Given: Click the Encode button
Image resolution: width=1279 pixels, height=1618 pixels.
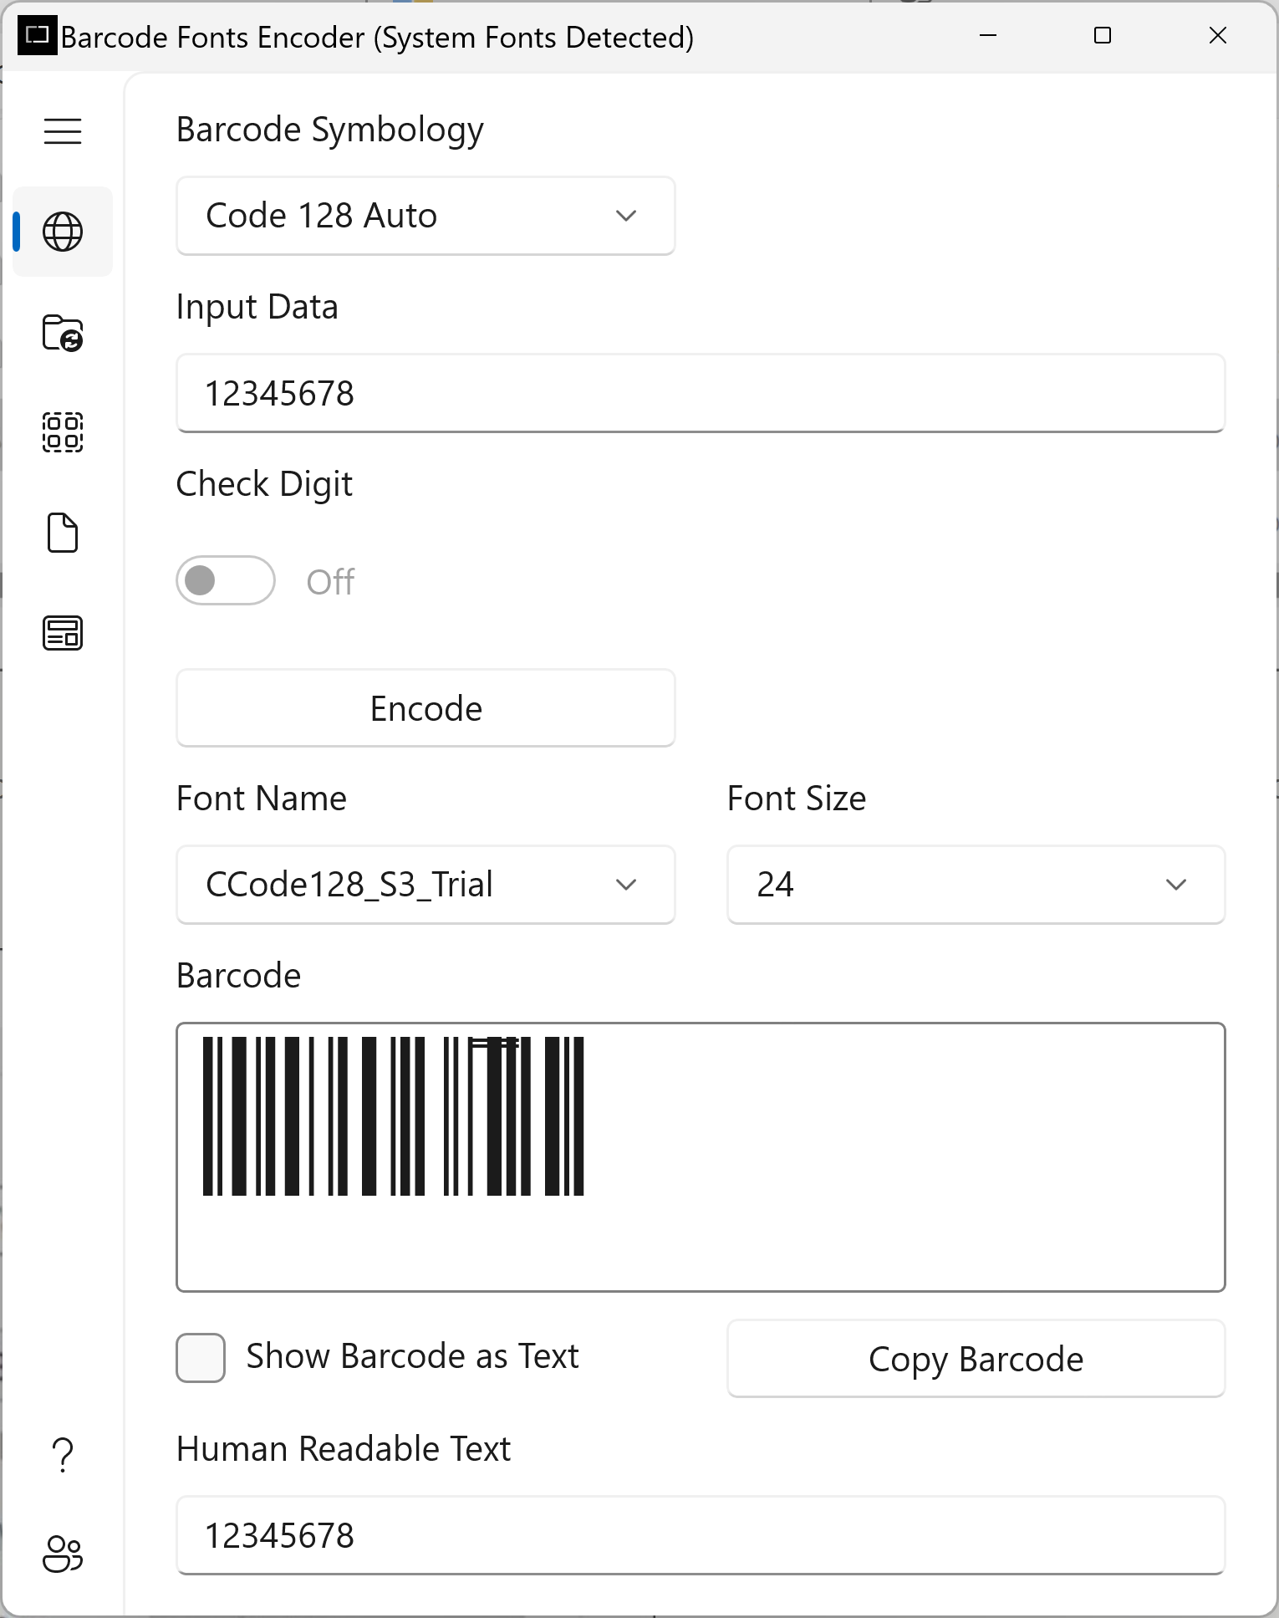Looking at the screenshot, I should (425, 708).
